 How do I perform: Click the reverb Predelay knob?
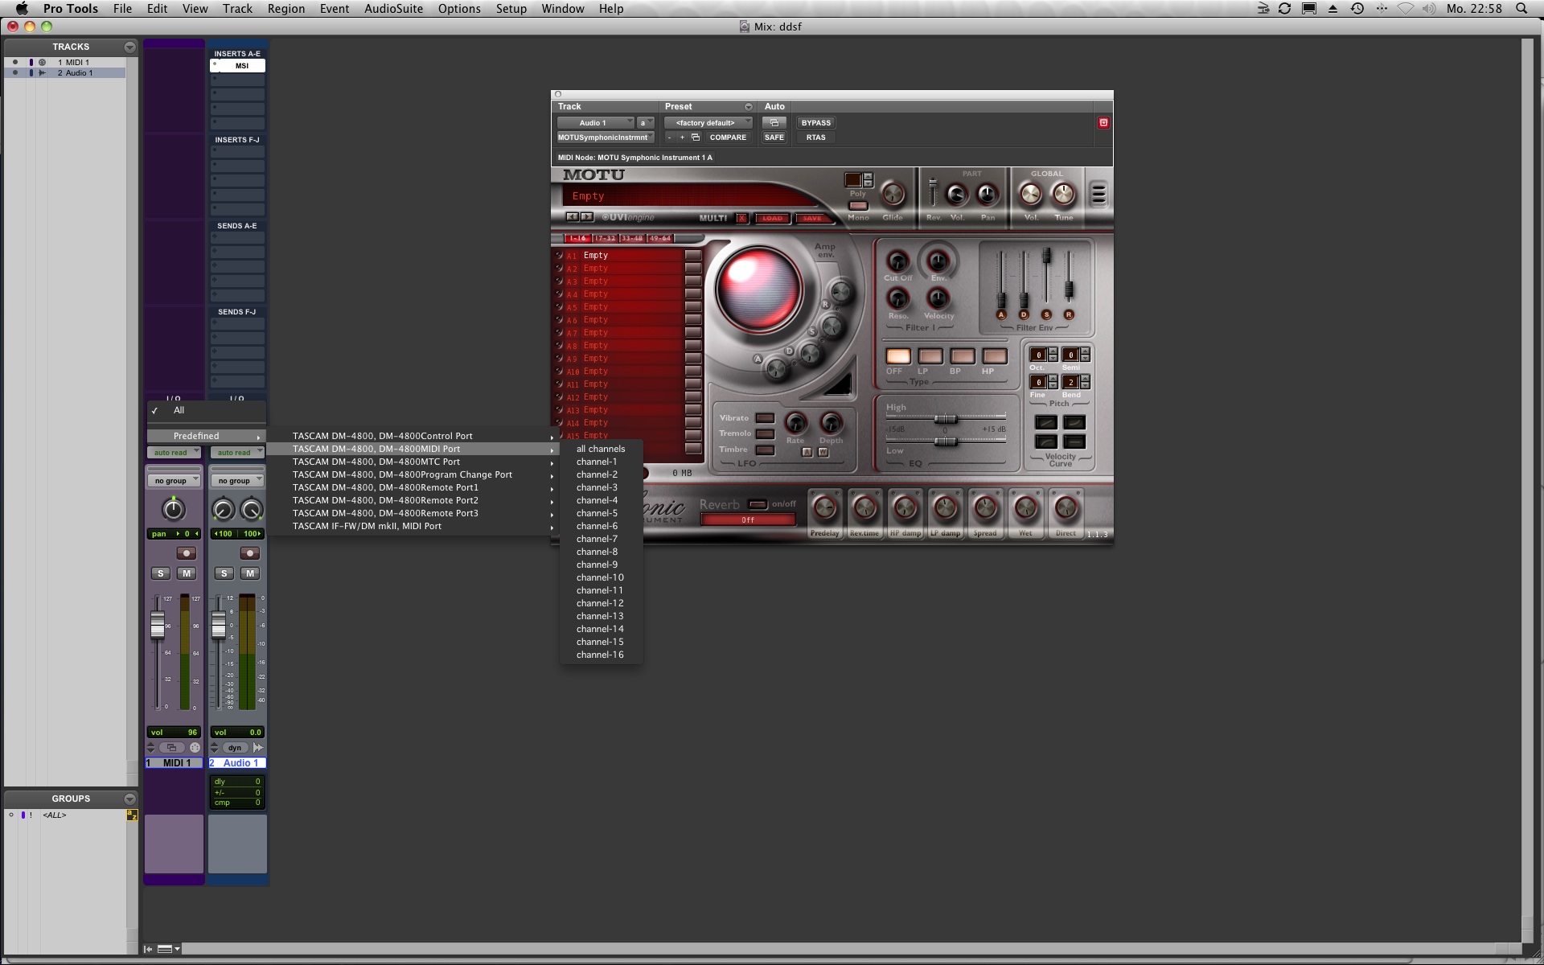click(x=824, y=508)
